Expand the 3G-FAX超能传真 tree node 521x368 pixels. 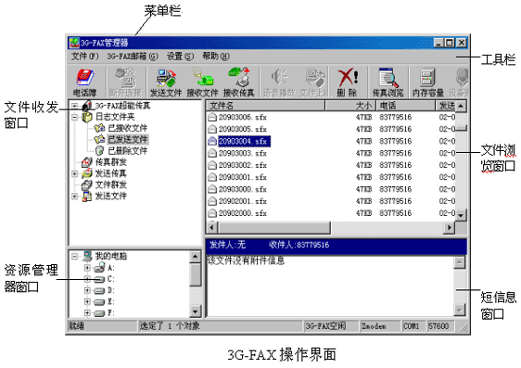[75, 106]
